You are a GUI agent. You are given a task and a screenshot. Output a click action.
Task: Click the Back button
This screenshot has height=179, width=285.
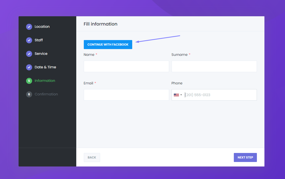coord(92,157)
